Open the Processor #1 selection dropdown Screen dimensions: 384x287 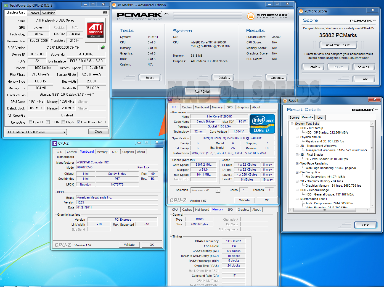point(205,190)
